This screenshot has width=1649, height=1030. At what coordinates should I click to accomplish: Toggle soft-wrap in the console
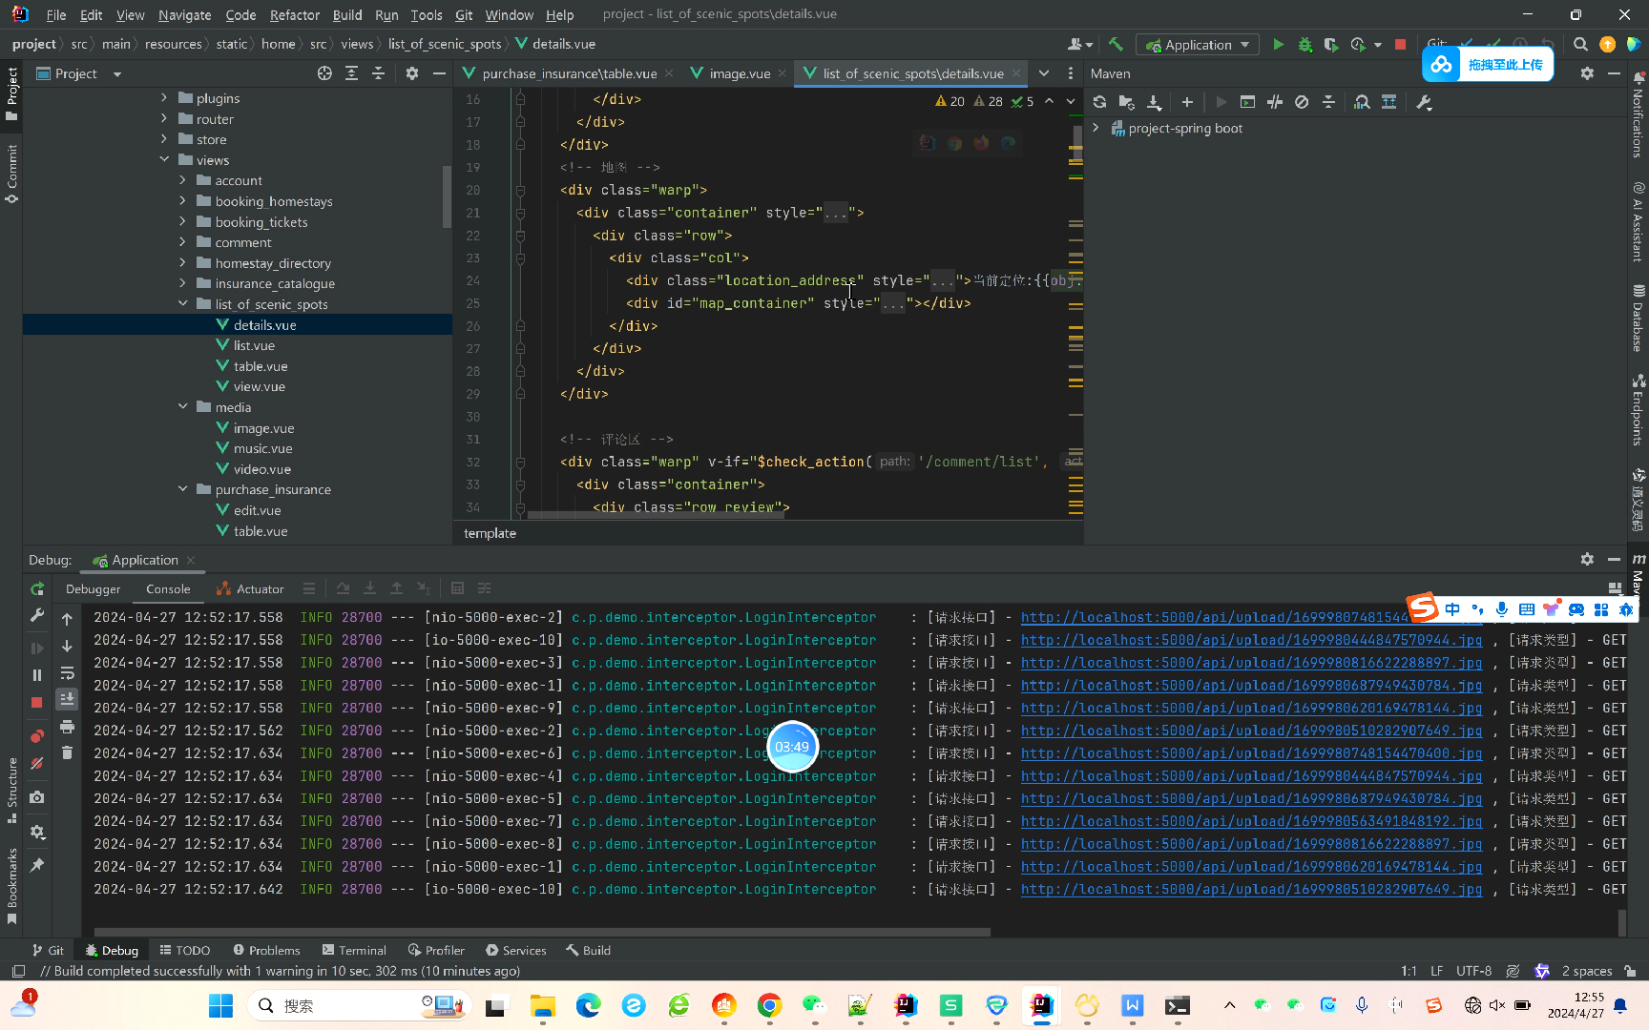coord(67,673)
